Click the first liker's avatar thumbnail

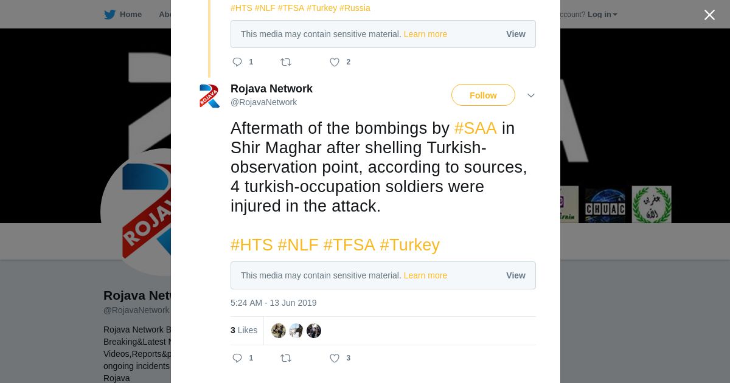point(279,331)
